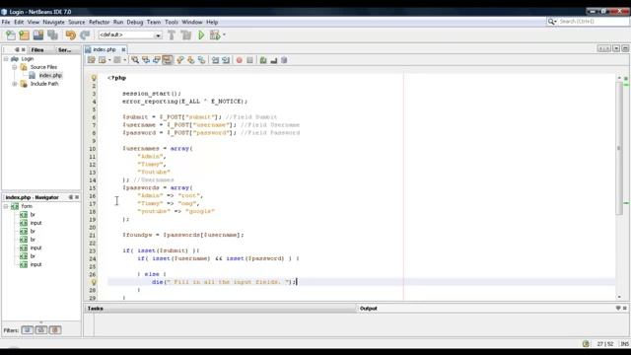Click the notification icon in the status bar
Screen dimensions: 631x355
[x=586, y=344]
